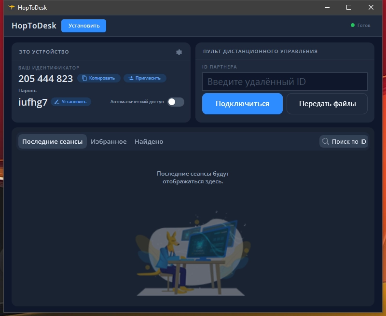Close the HopToDesk window

point(371,7)
